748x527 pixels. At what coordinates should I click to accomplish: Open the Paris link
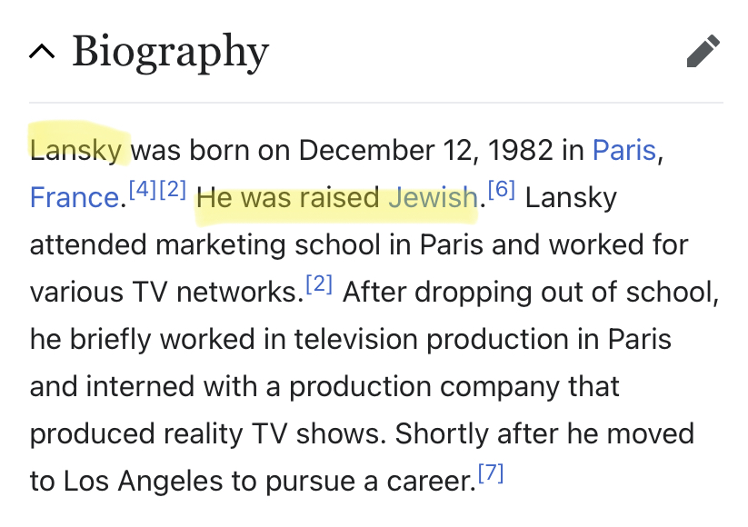pos(624,150)
